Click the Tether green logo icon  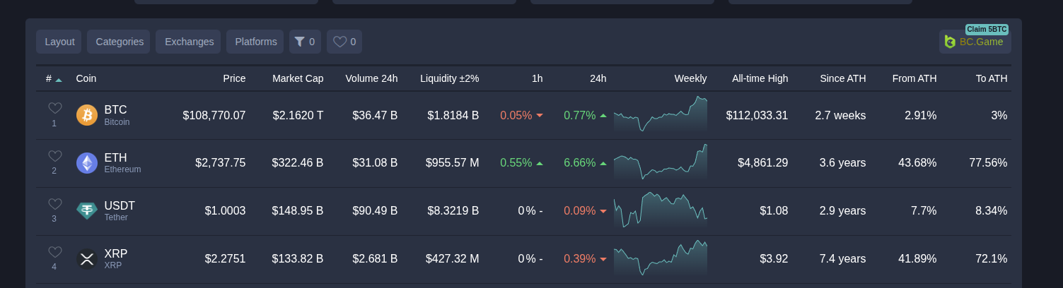[x=87, y=211]
